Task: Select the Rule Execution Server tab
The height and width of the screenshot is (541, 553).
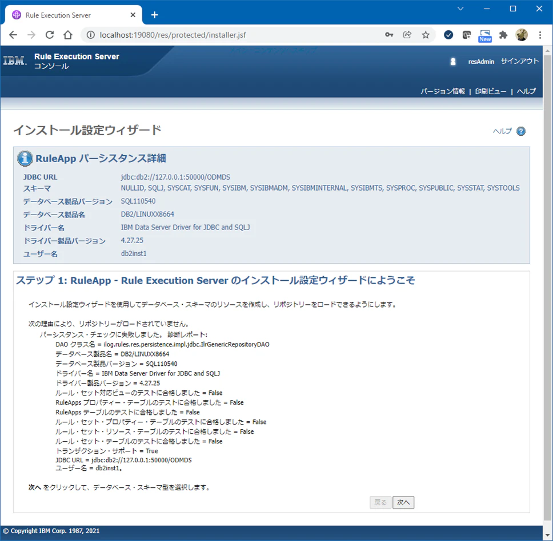Action: [73, 15]
